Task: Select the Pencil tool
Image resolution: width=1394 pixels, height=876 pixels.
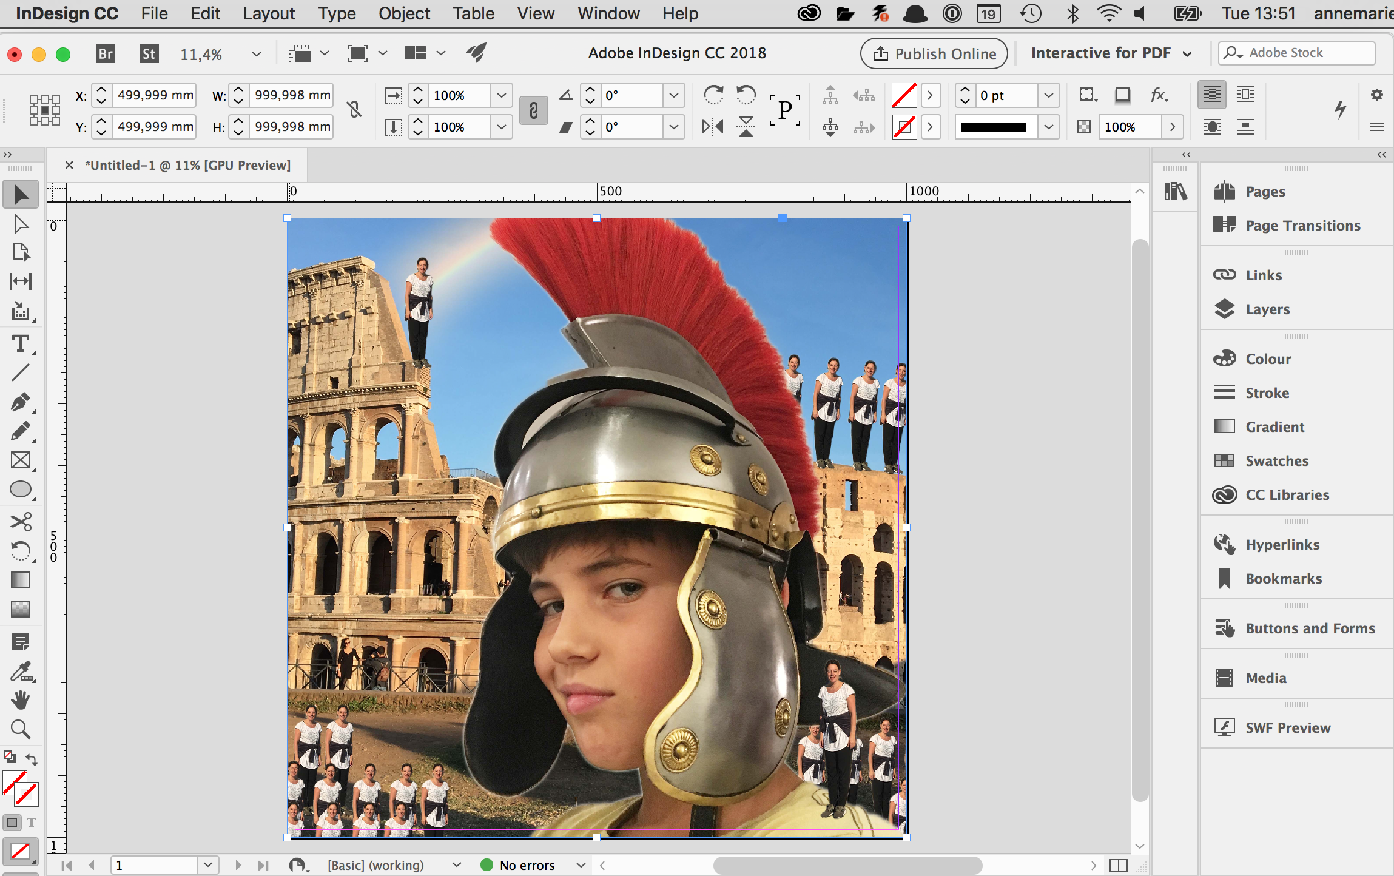Action: (21, 431)
